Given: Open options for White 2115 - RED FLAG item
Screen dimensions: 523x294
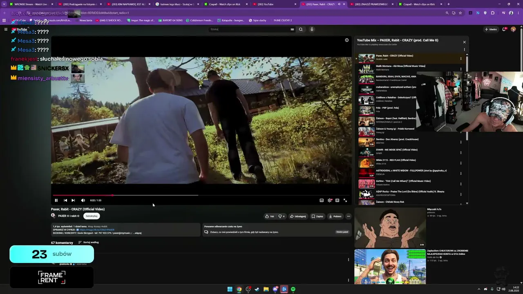Looking at the screenshot, I should coord(461,163).
